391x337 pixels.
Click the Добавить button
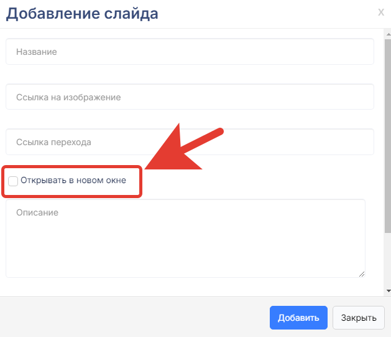pos(298,318)
